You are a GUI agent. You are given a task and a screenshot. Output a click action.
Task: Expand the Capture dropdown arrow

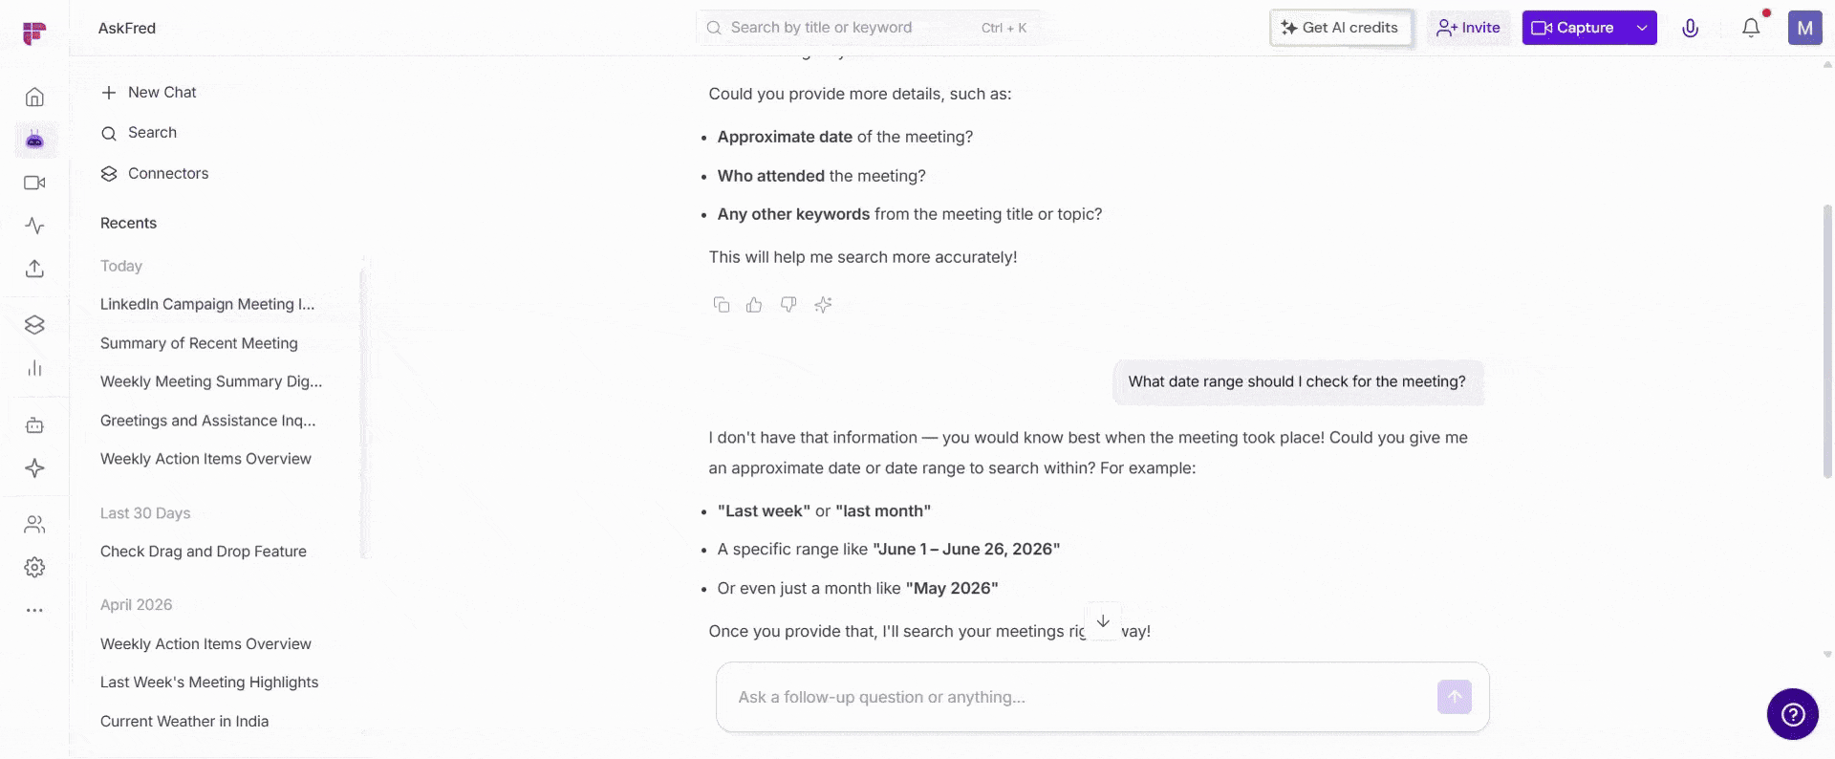click(1642, 28)
